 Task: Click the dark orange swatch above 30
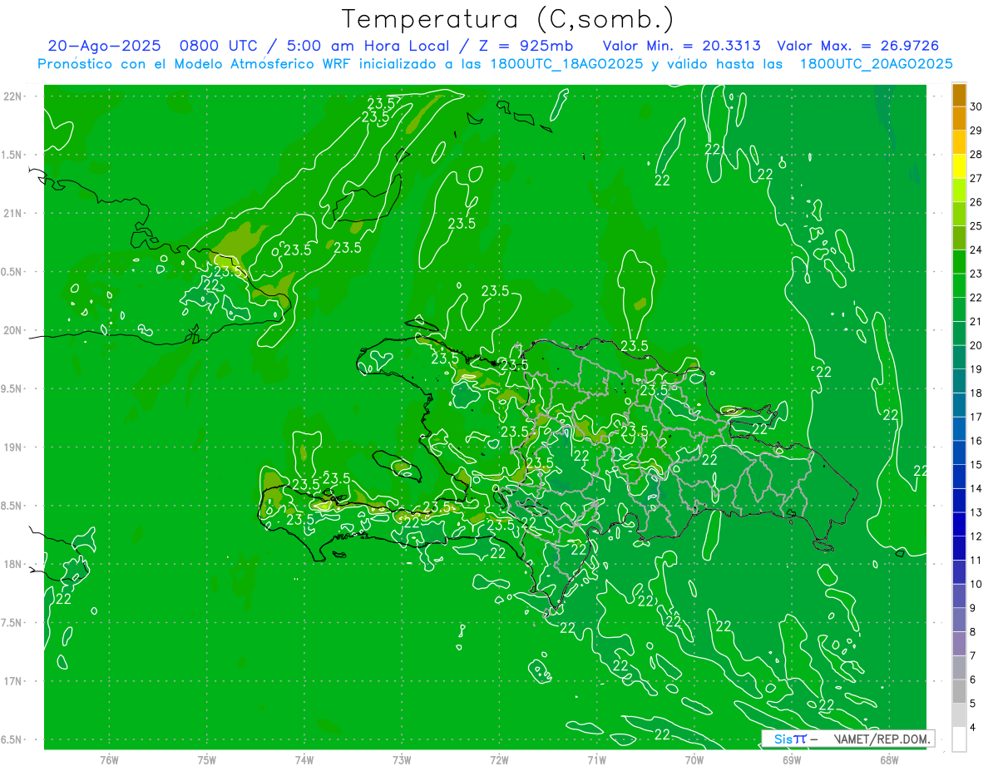pyautogui.click(x=959, y=95)
